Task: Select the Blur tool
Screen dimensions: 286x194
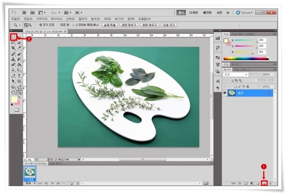Action: 13,70
